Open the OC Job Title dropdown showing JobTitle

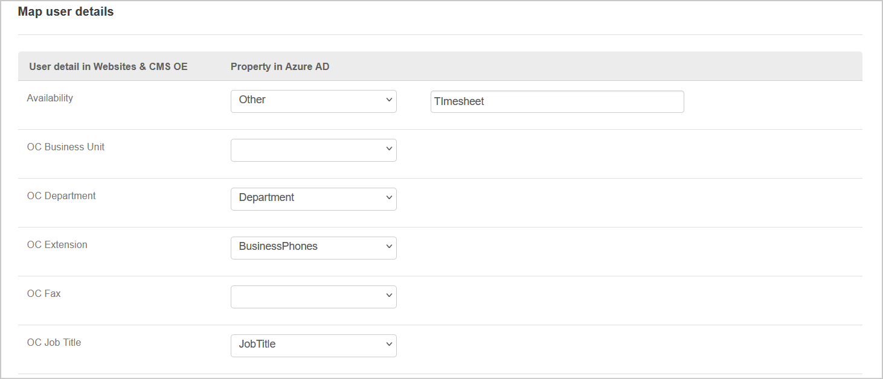(x=313, y=346)
